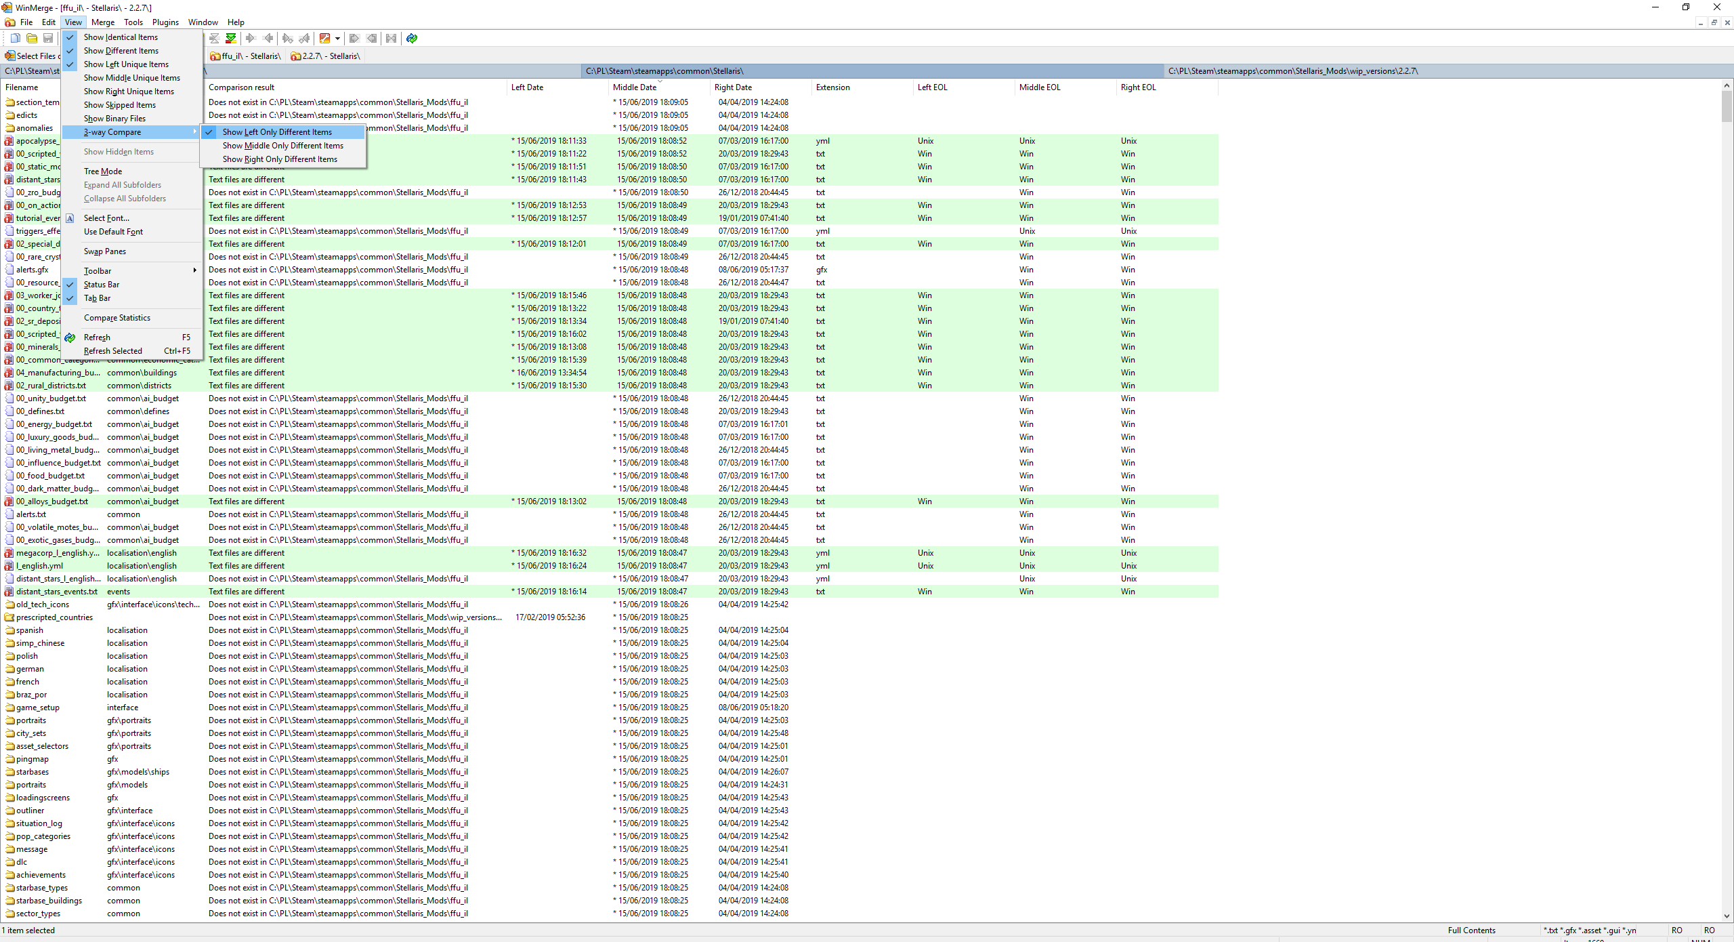The width and height of the screenshot is (1734, 942).
Task: Open WinMerge Options via the wrench icon
Action: click(324, 38)
